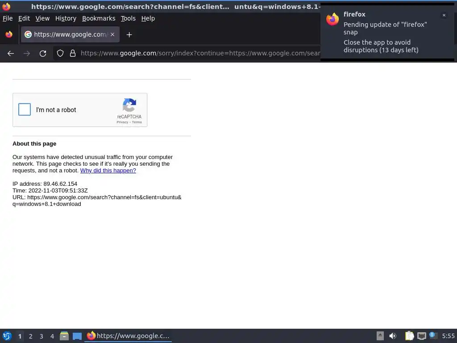
Task: Click the Time 2022-11-03T09:51:33Z text
Action: [x=50, y=190]
